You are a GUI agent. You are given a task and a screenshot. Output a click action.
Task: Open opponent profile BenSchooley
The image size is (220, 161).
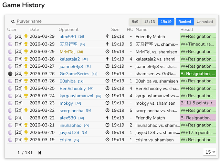click(73, 89)
